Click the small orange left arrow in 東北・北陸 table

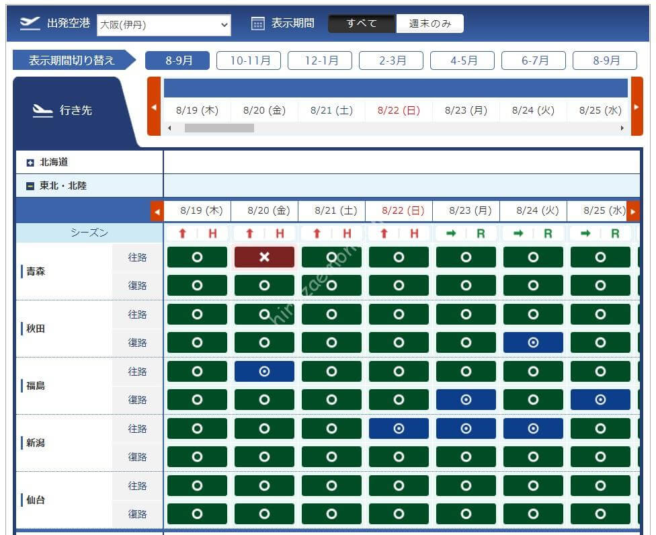(x=157, y=211)
